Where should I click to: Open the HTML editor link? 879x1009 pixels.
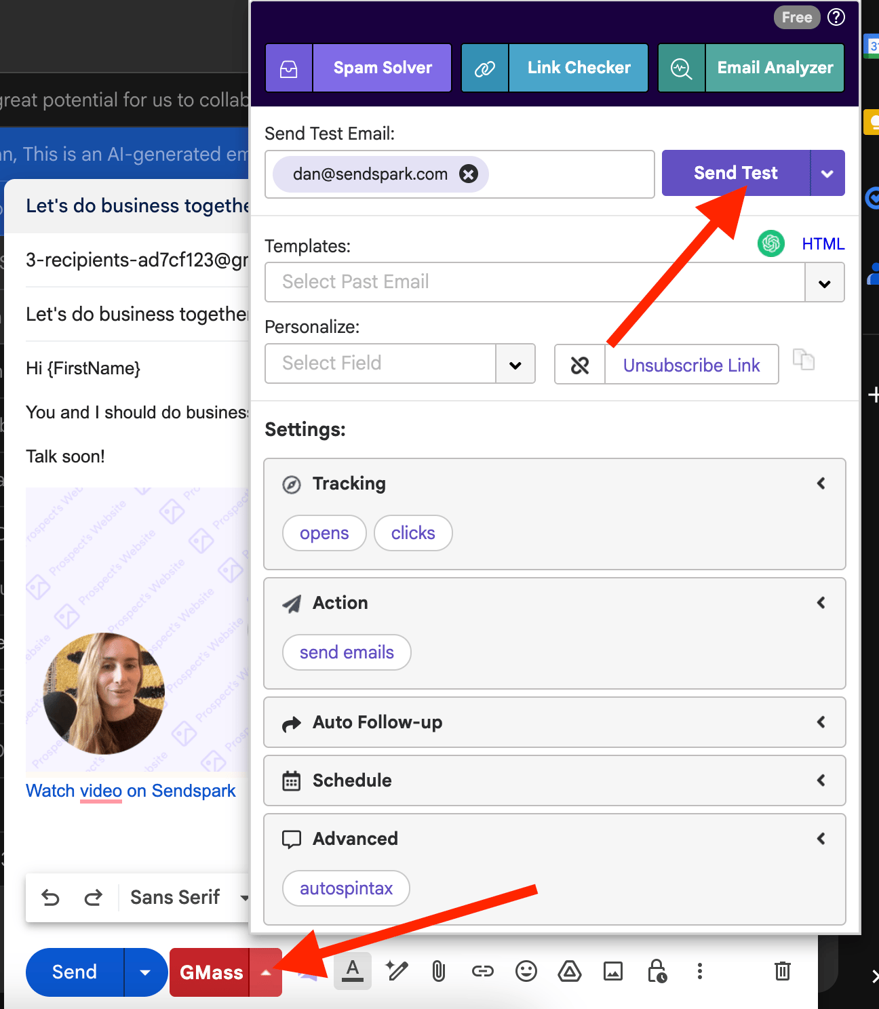point(823,244)
